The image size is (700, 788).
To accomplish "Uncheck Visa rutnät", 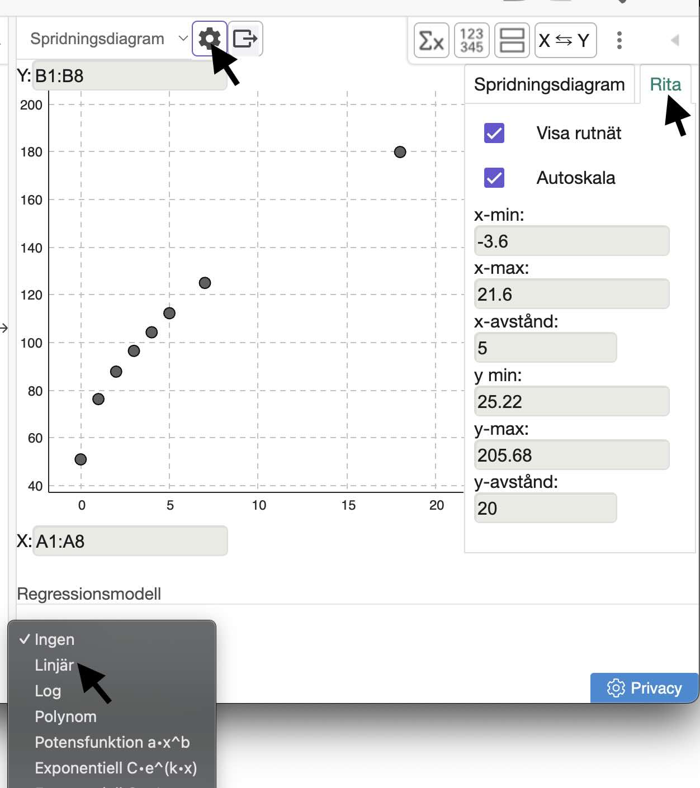I will (494, 133).
